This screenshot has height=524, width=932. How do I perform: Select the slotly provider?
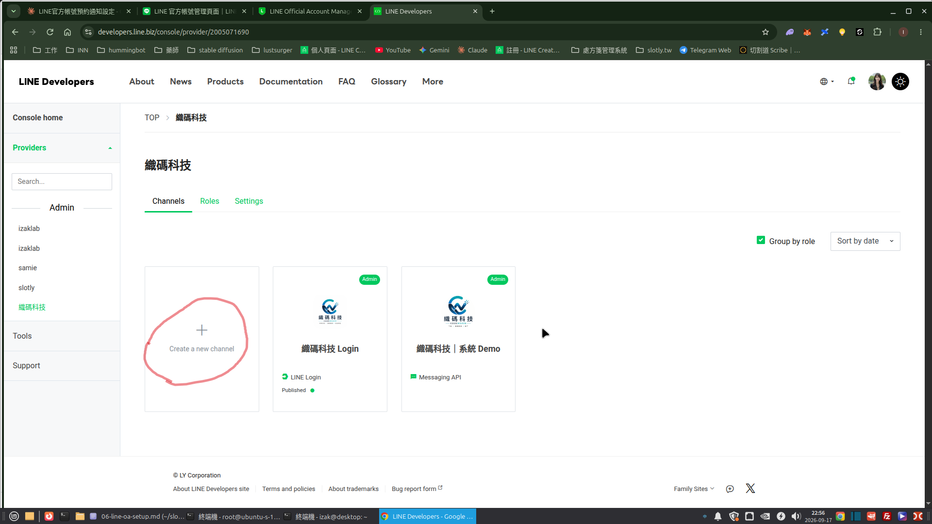pyautogui.click(x=27, y=288)
